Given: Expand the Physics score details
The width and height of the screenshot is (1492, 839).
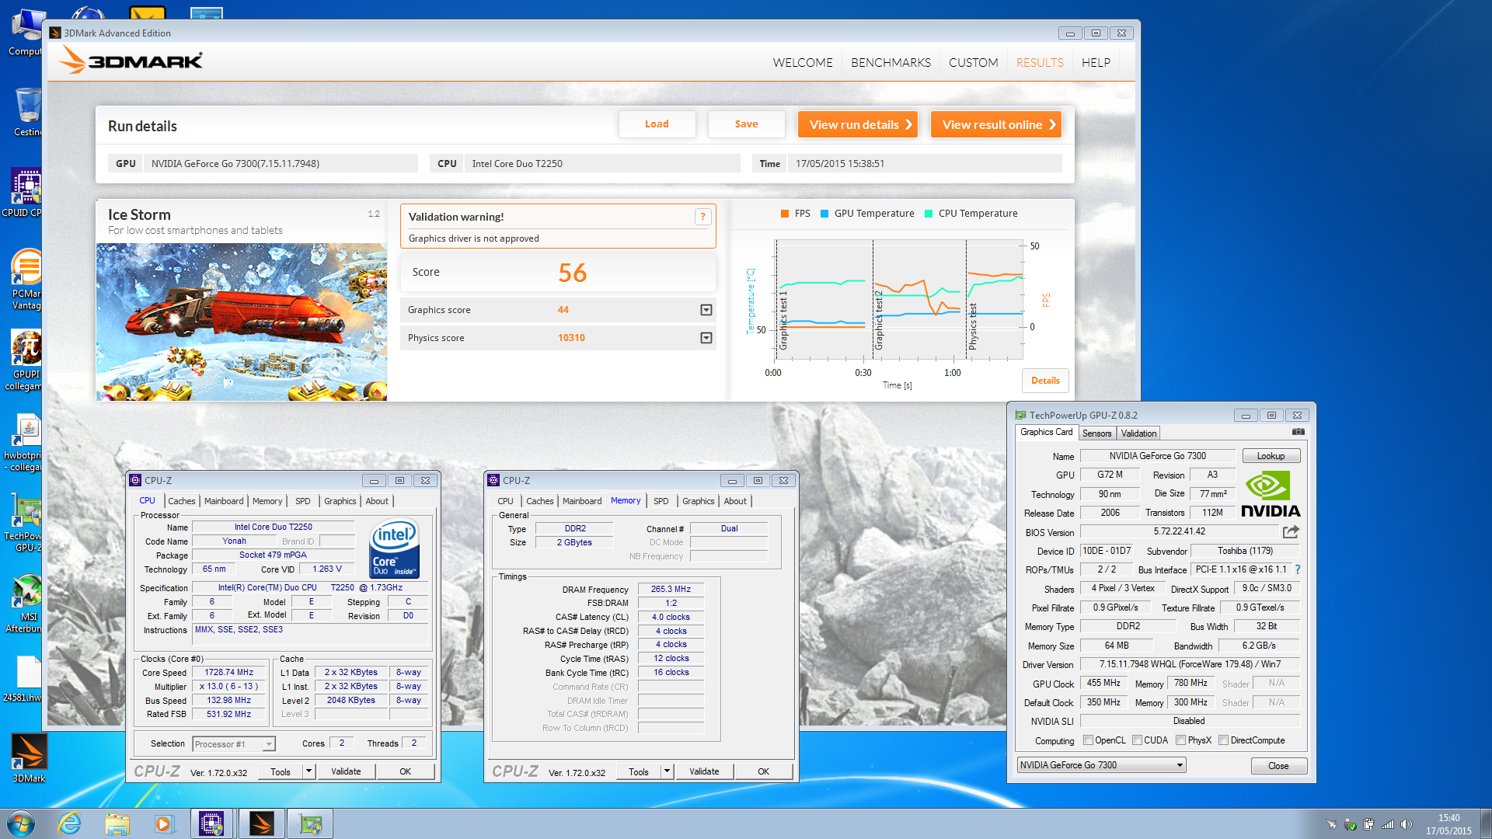Looking at the screenshot, I should click(x=706, y=338).
